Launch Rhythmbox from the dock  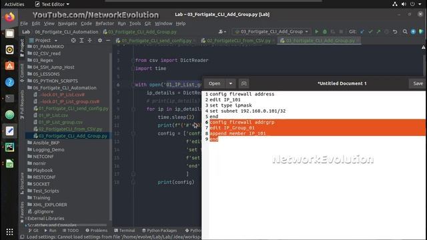[9, 50]
